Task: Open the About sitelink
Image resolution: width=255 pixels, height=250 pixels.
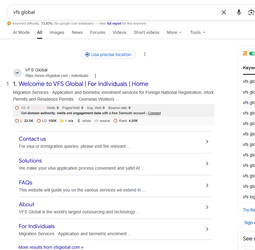Action: click(x=27, y=204)
